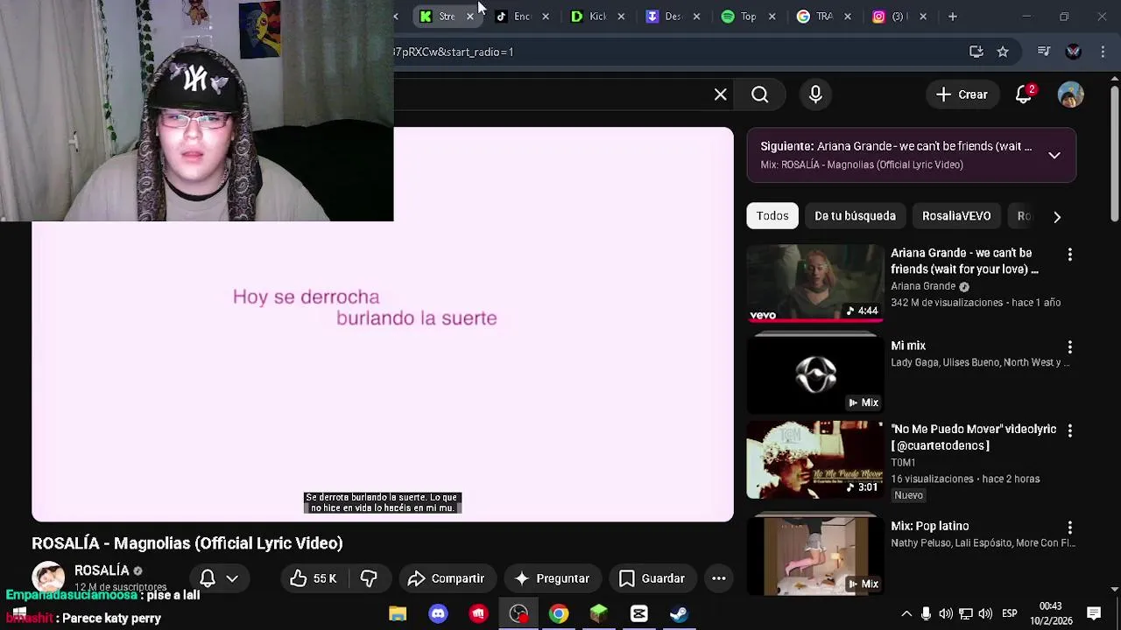Click the browser address bar URL
Image resolution: width=1121 pixels, height=630 pixels.
(453, 52)
